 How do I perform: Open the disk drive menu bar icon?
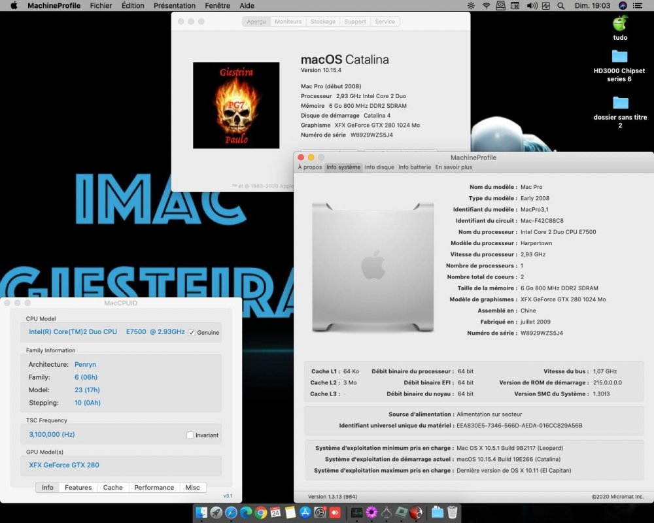(501, 5)
